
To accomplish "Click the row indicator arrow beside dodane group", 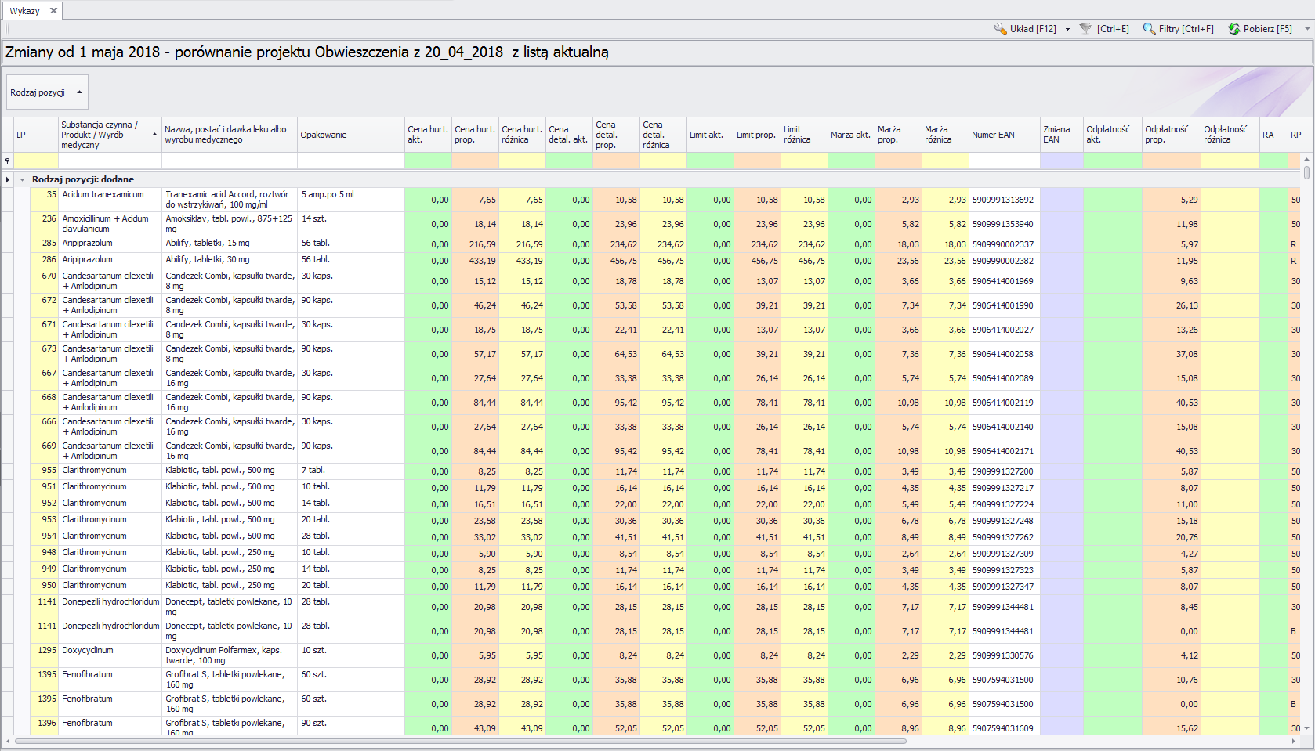I will tap(8, 179).
